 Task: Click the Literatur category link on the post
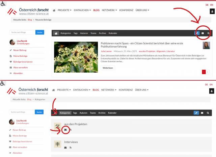point(170,51)
